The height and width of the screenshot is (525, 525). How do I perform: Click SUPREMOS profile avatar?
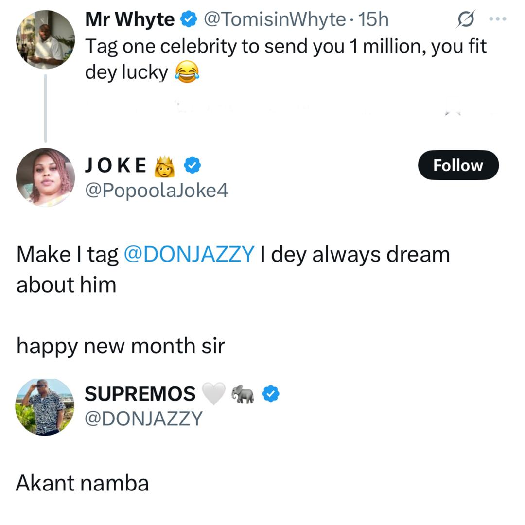[x=45, y=406]
